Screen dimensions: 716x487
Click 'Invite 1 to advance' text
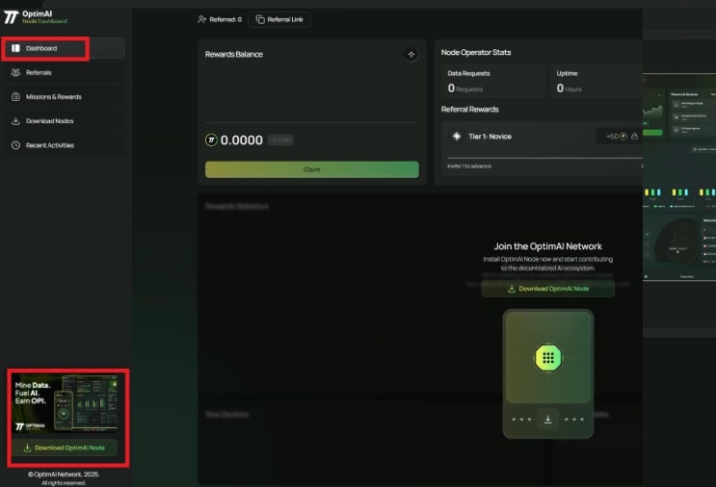pyautogui.click(x=469, y=166)
